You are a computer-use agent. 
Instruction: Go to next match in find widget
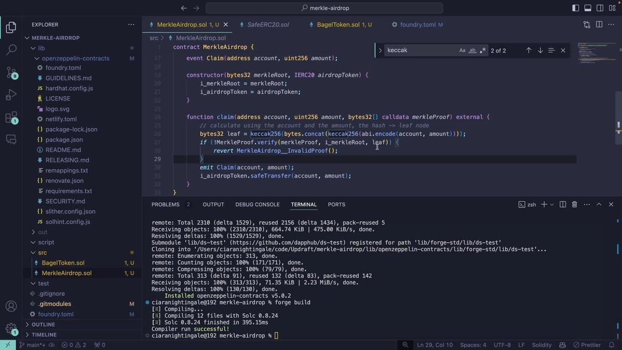point(540,50)
